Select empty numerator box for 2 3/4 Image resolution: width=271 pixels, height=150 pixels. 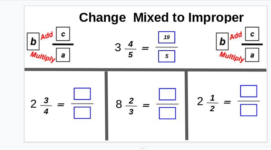click(x=82, y=94)
